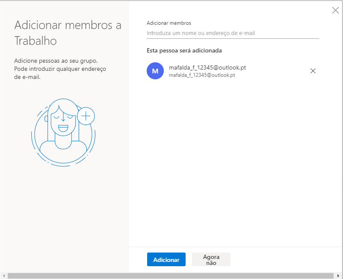The width and height of the screenshot is (343, 279).
Task: Select the mafalda_f_12345@outlook.pt display name
Action: pyautogui.click(x=207, y=68)
